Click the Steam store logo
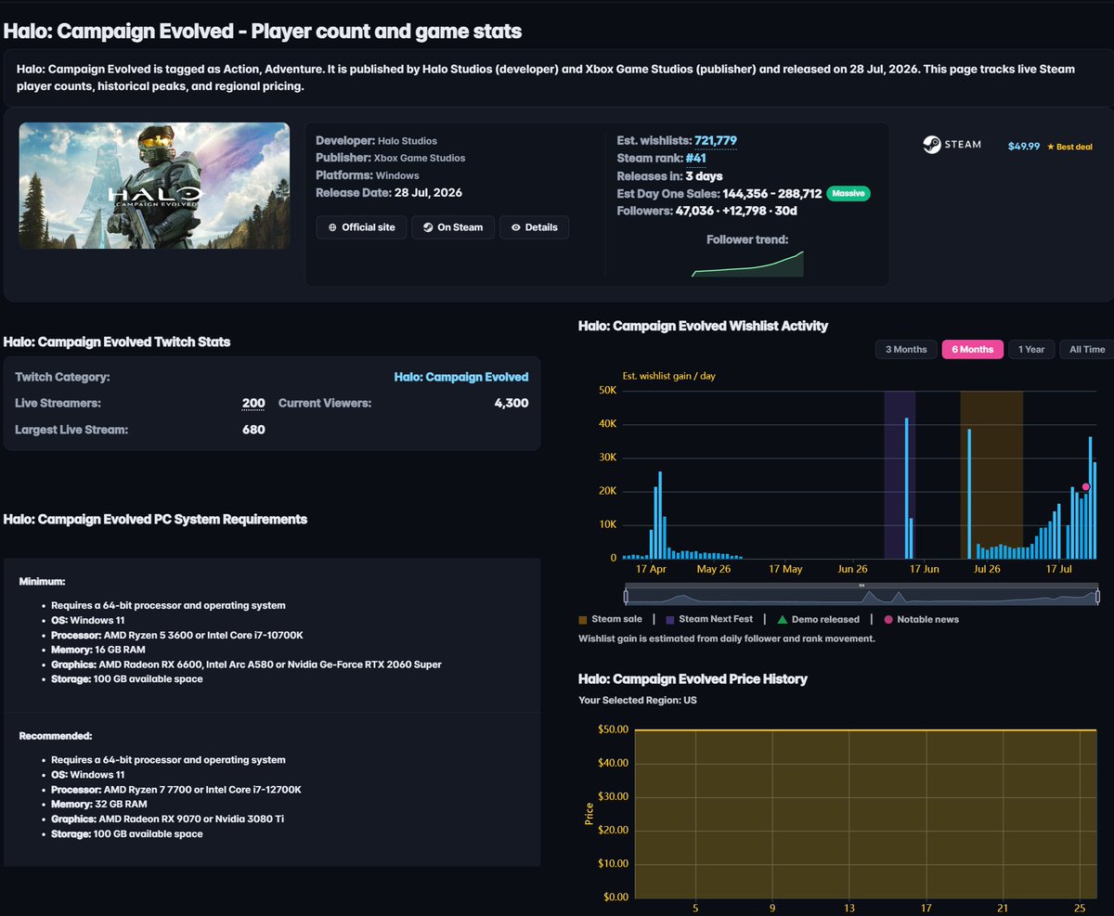The height and width of the screenshot is (916, 1114). click(x=952, y=145)
